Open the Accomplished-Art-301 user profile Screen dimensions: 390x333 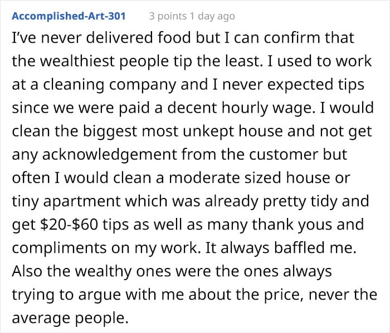tap(69, 16)
